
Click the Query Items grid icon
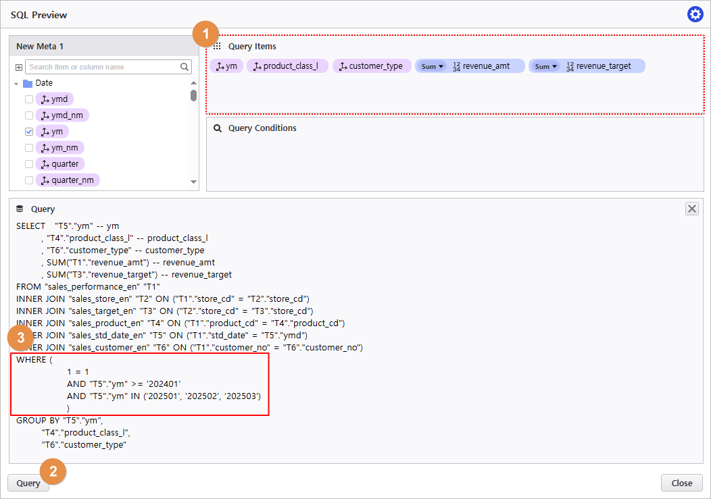point(217,47)
